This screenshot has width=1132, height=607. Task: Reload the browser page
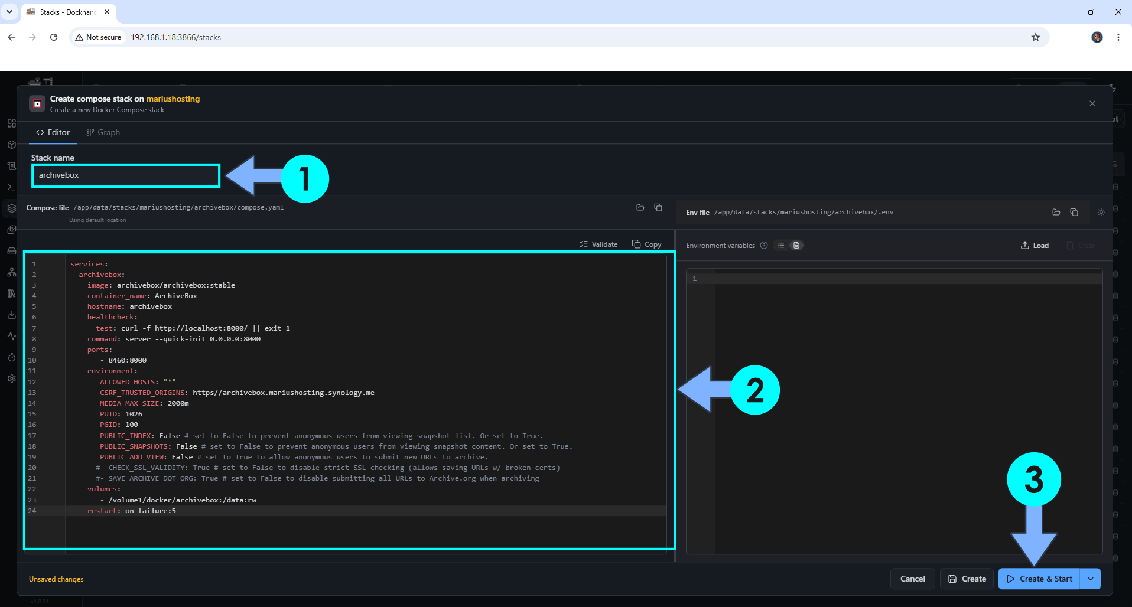click(x=54, y=37)
